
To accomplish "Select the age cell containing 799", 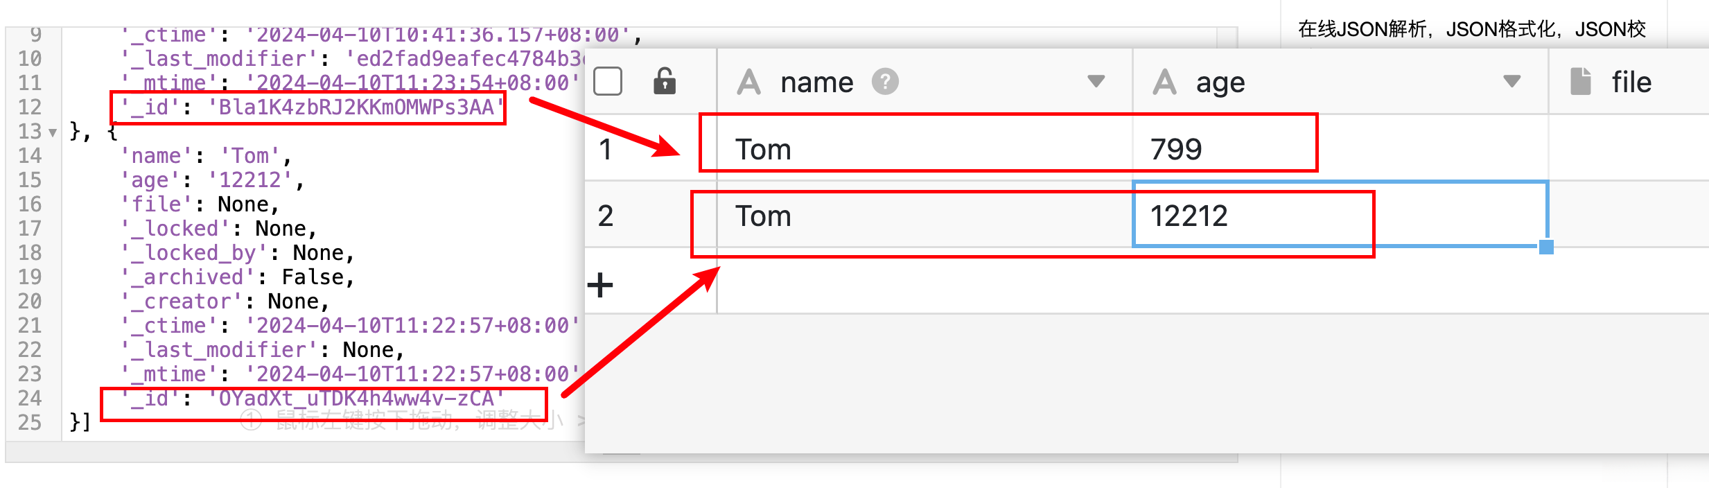I will pos(1176,149).
